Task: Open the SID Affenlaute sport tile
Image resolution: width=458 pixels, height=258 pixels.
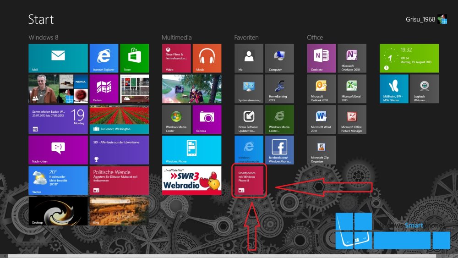Action: click(x=119, y=150)
